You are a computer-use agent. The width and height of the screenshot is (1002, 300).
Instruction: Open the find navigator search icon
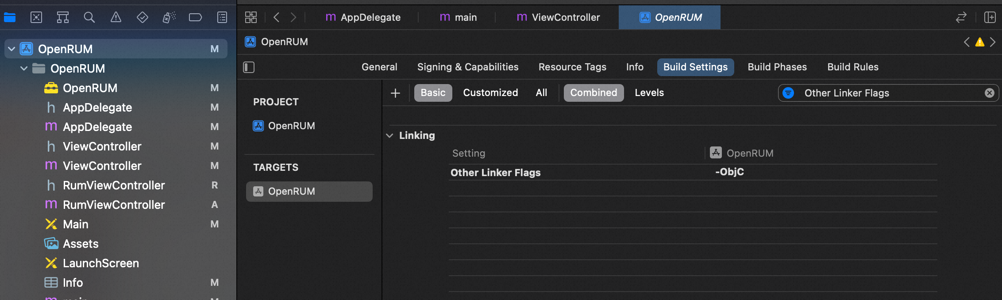coord(89,18)
